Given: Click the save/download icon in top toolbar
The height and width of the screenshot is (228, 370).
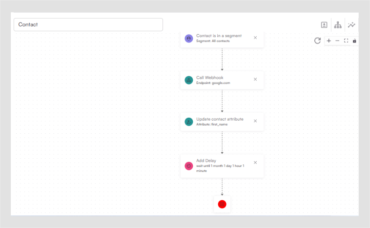Looking at the screenshot, I should [x=324, y=25].
